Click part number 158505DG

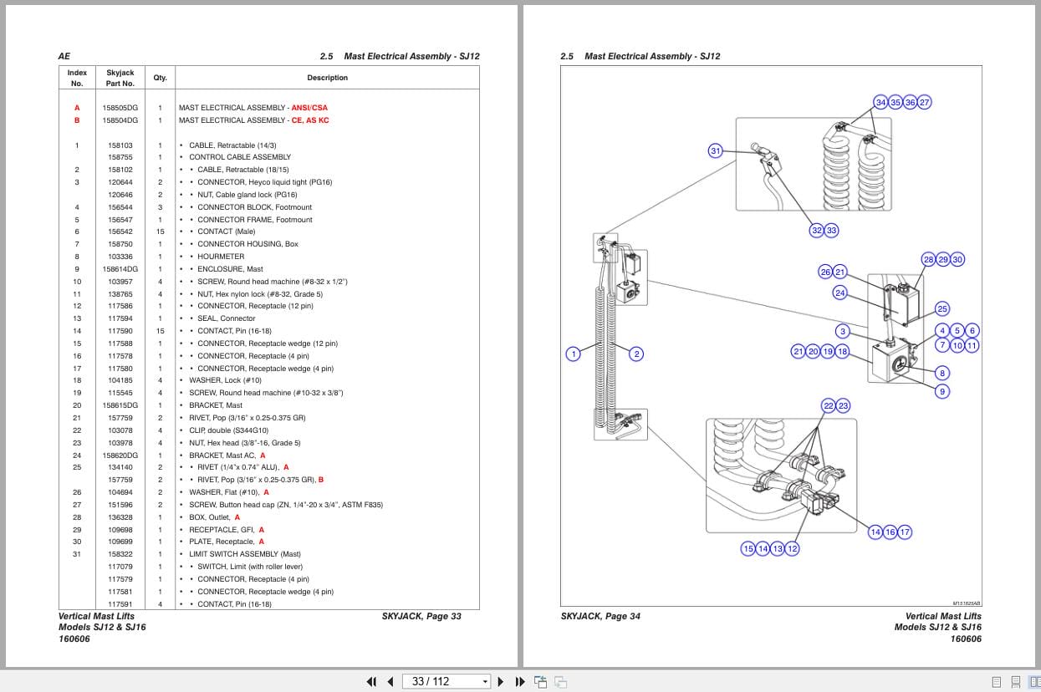click(120, 108)
